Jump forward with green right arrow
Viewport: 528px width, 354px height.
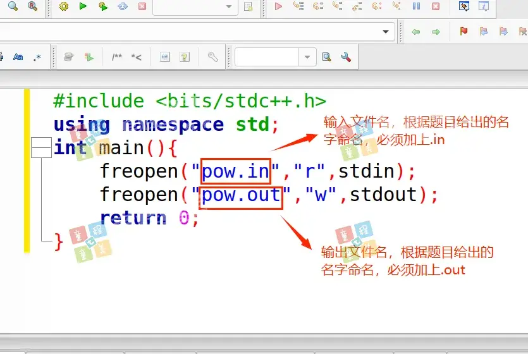pyautogui.click(x=436, y=32)
